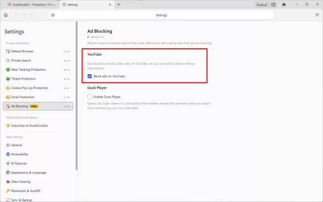Go forward with the forward arrow

click(24, 15)
